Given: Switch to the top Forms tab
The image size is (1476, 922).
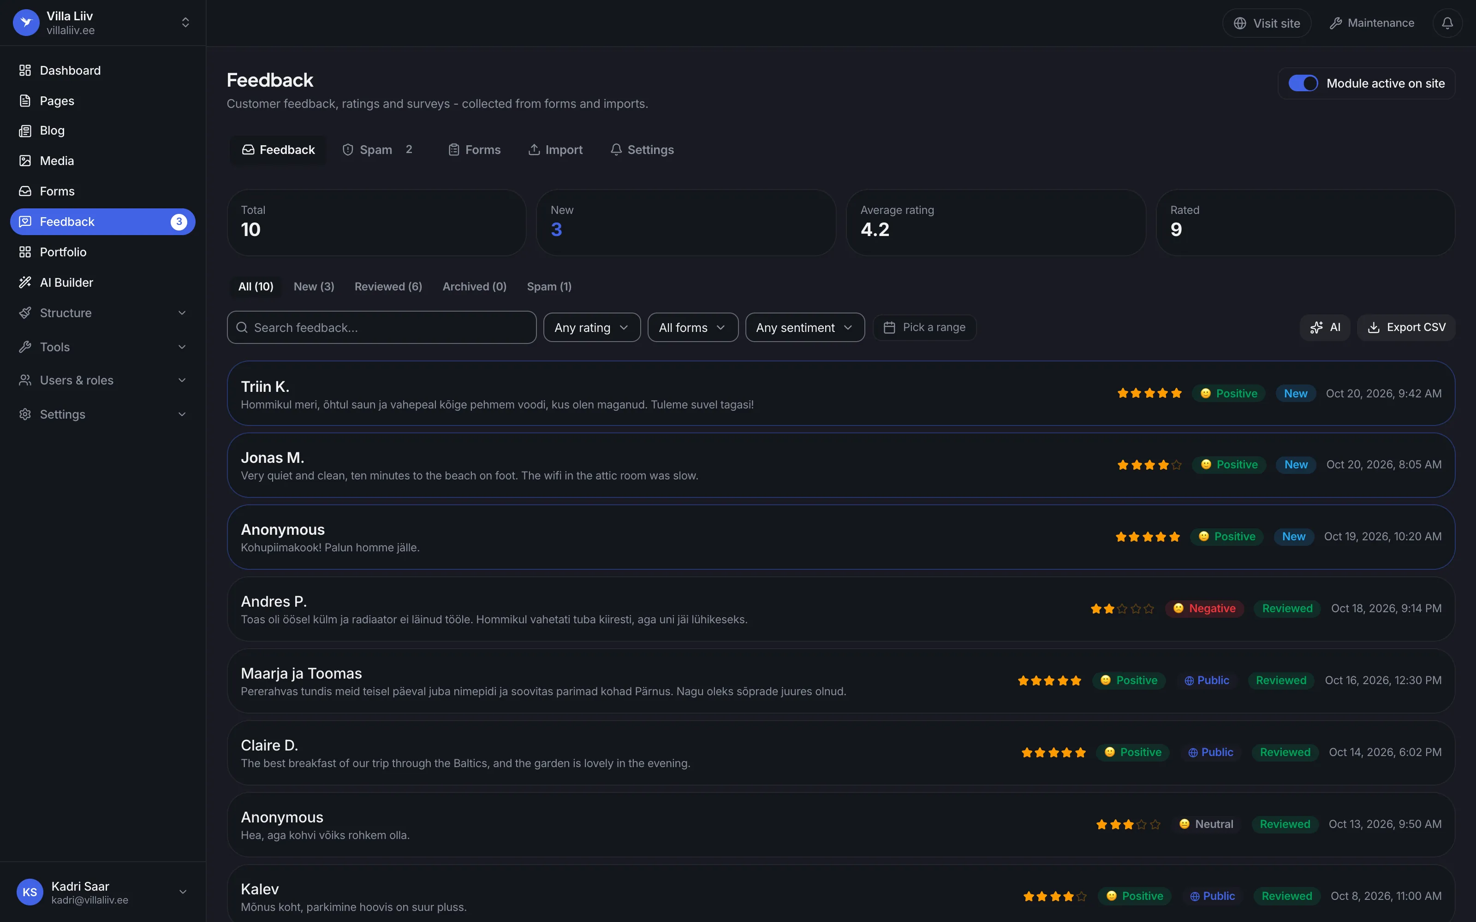Looking at the screenshot, I should click(x=475, y=150).
